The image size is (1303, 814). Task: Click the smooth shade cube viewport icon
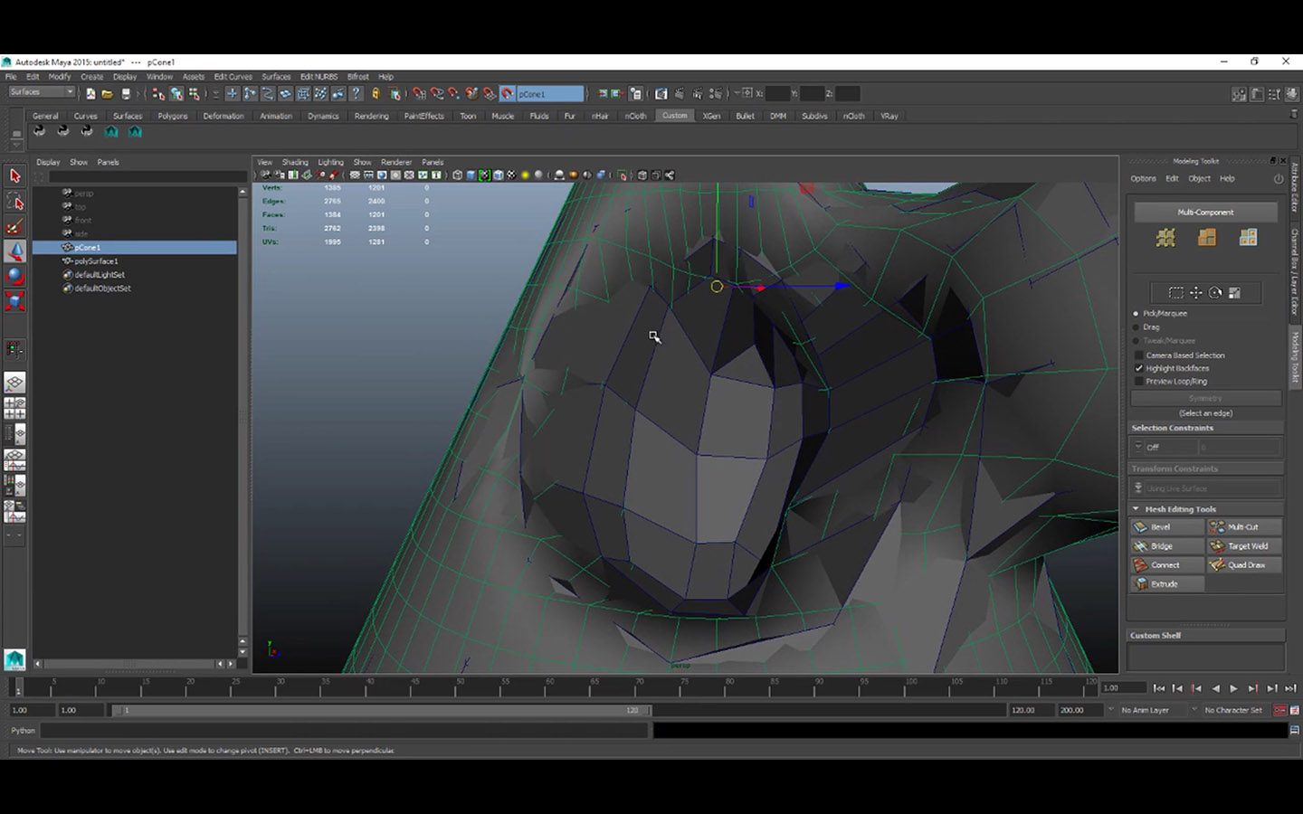coord(471,175)
